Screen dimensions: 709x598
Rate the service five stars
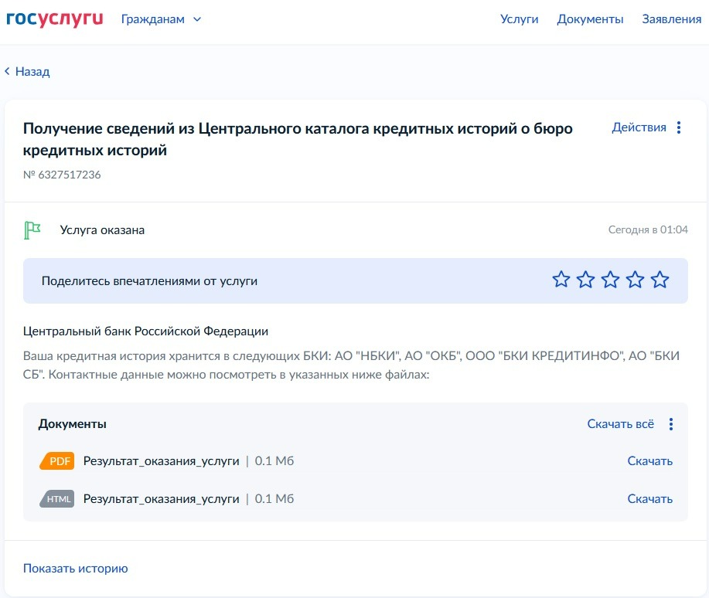(x=660, y=280)
